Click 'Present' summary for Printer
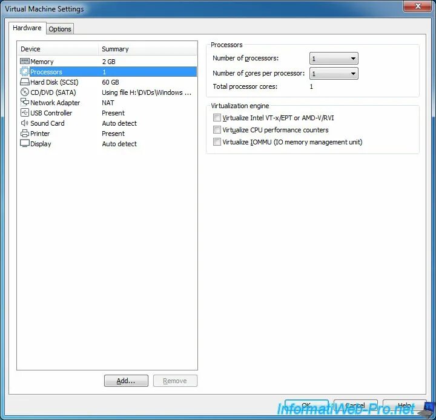 pyautogui.click(x=113, y=134)
